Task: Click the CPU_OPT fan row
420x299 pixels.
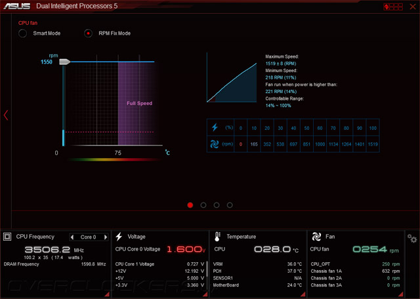Action: [x=355, y=264]
